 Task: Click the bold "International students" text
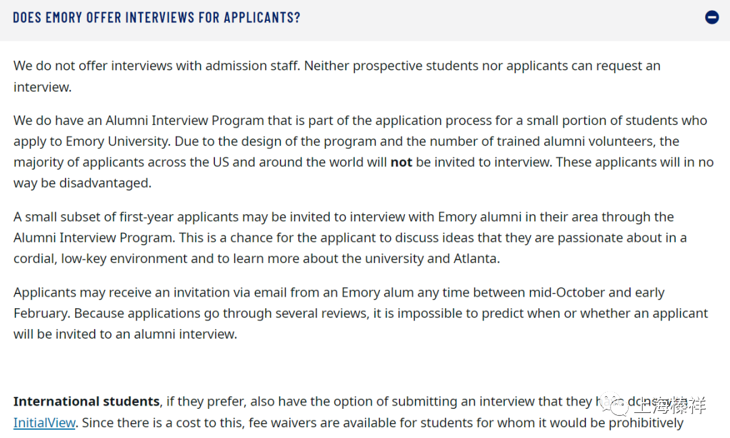click(87, 401)
